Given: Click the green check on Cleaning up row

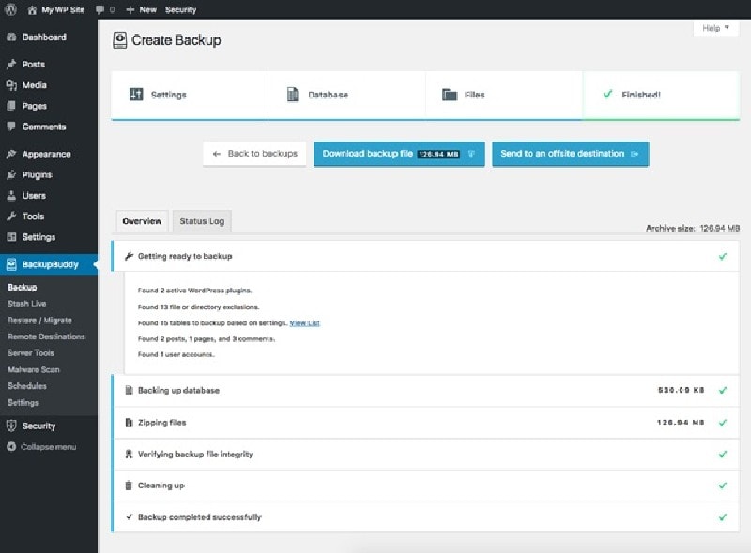Looking at the screenshot, I should [723, 486].
